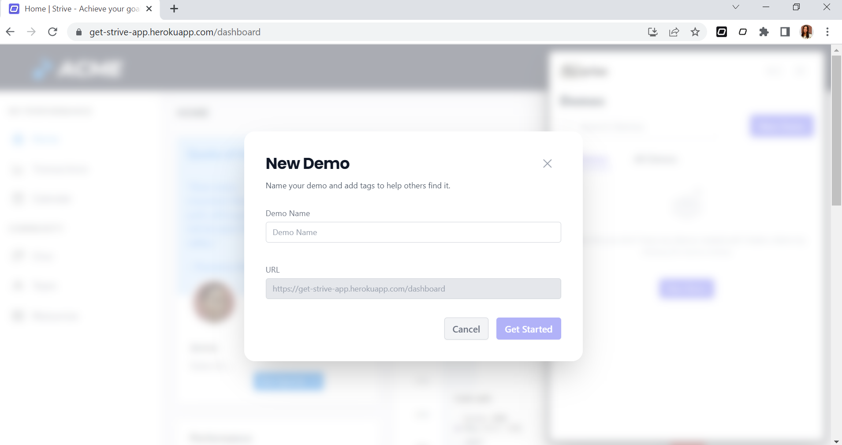The height and width of the screenshot is (445, 842).
Task: Reload the current page
Action: pos(52,32)
